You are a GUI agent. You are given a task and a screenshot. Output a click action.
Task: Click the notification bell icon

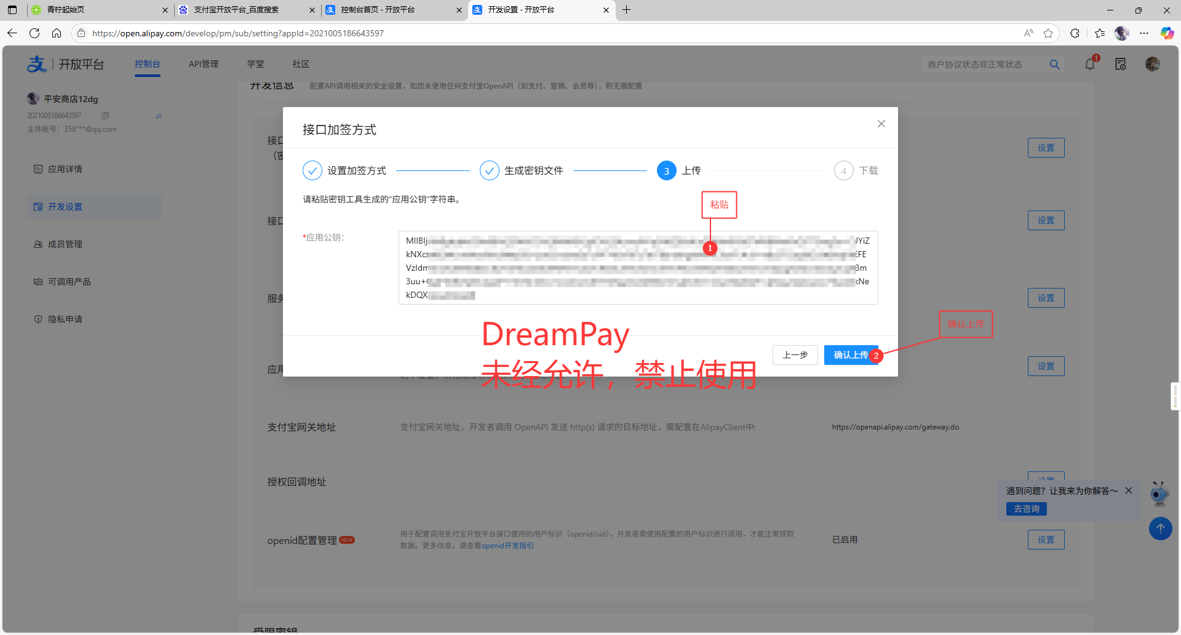1090,64
